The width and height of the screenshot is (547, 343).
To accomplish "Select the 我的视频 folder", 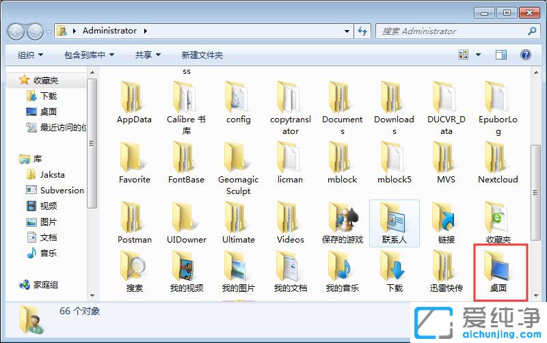I will tap(186, 272).
